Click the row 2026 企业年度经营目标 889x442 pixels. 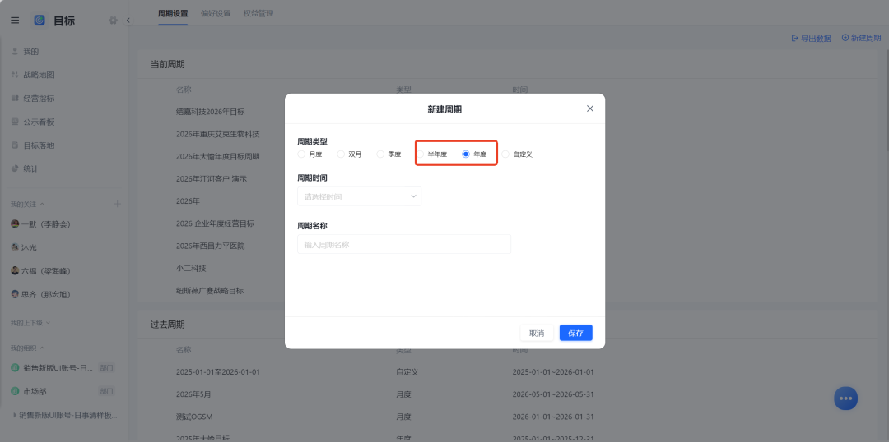215,223
